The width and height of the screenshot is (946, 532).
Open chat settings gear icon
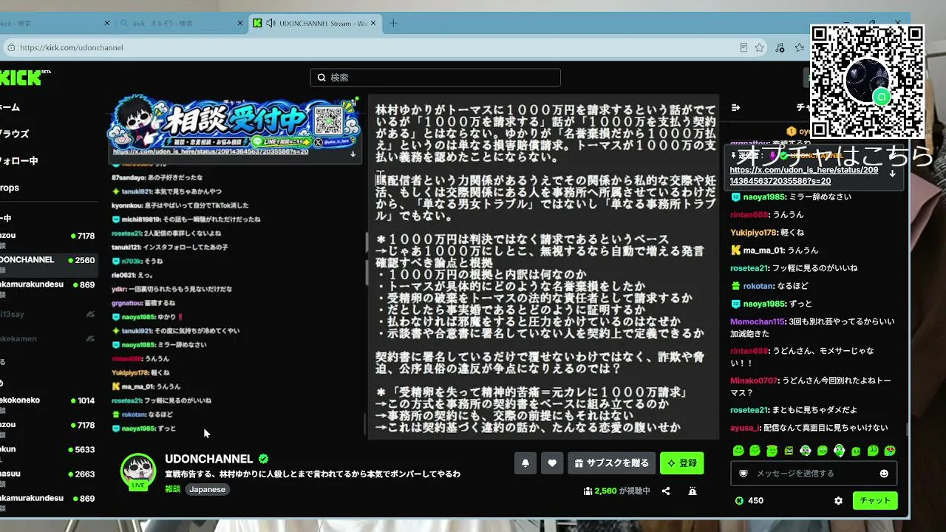tap(838, 500)
